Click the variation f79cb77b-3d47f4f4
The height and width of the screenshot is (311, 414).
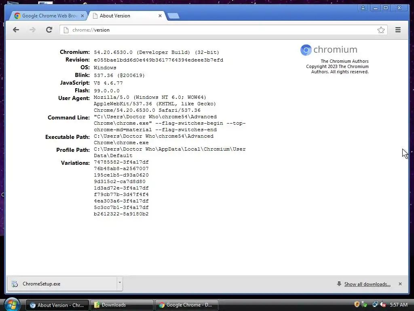click(x=121, y=194)
